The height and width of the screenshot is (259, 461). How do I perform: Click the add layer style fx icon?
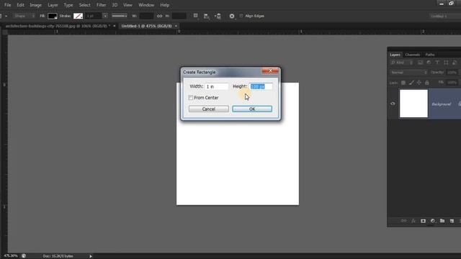pyautogui.click(x=413, y=221)
